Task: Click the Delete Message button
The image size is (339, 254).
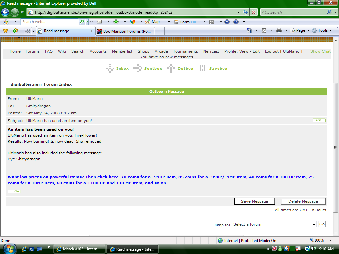Action: [303, 201]
